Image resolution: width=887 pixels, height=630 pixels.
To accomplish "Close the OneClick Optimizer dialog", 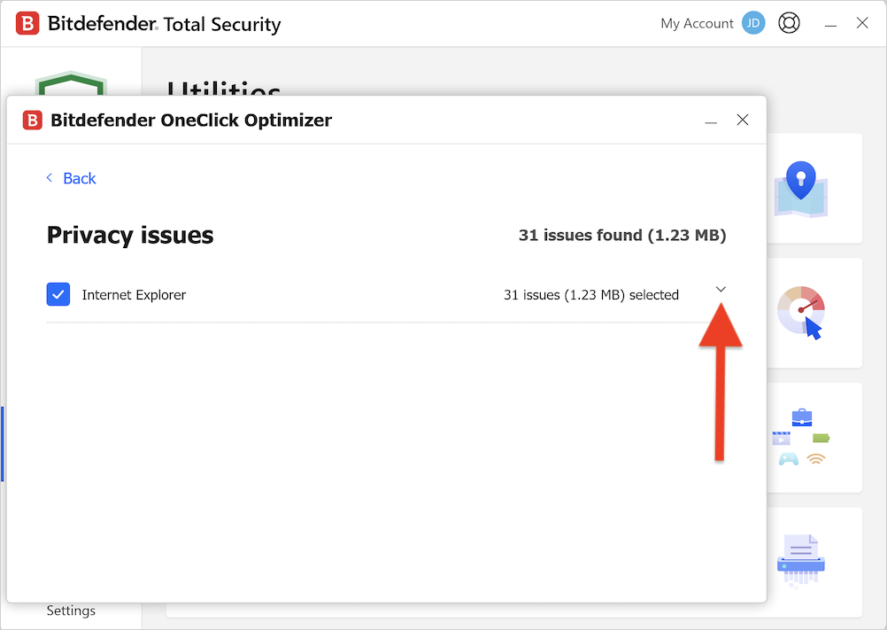I will click(x=743, y=120).
